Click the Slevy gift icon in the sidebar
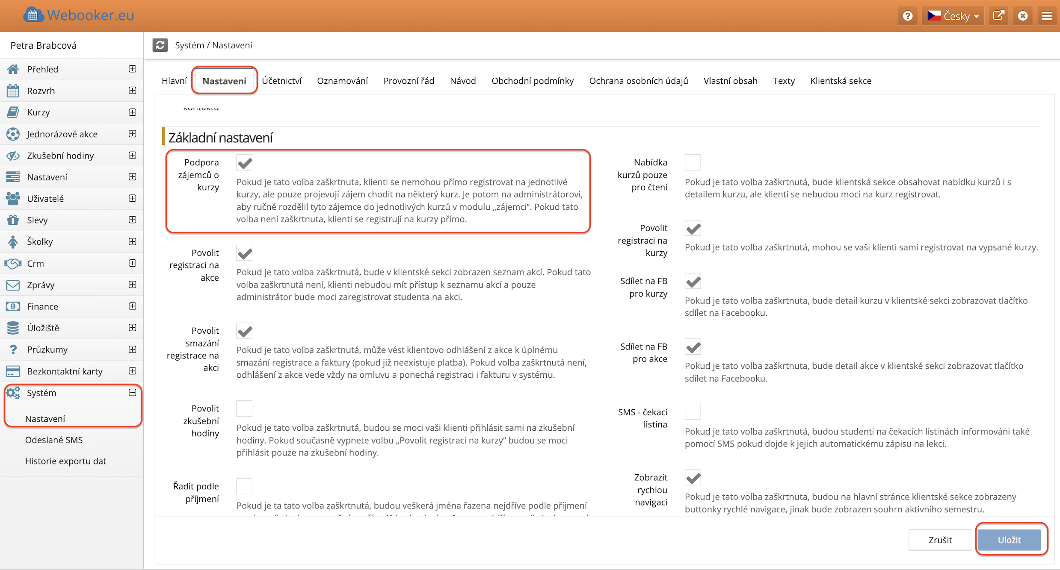Screen dimensions: 1060x570 point(13,220)
